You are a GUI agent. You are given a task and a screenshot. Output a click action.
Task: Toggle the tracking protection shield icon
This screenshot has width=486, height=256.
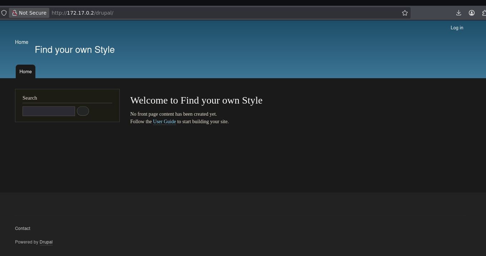point(4,13)
